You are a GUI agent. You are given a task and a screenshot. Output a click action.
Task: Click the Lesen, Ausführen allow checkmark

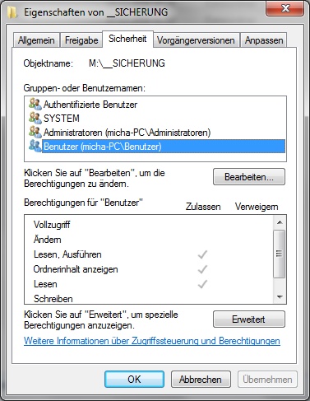tap(202, 254)
